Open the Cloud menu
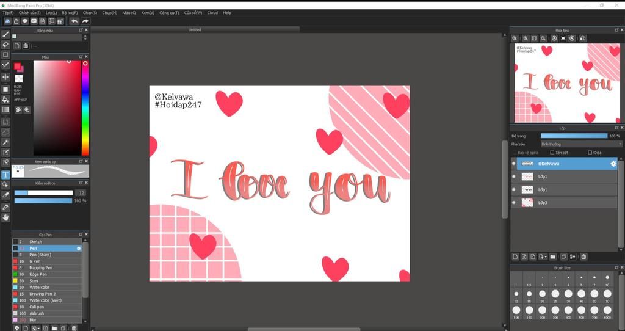 [212, 13]
